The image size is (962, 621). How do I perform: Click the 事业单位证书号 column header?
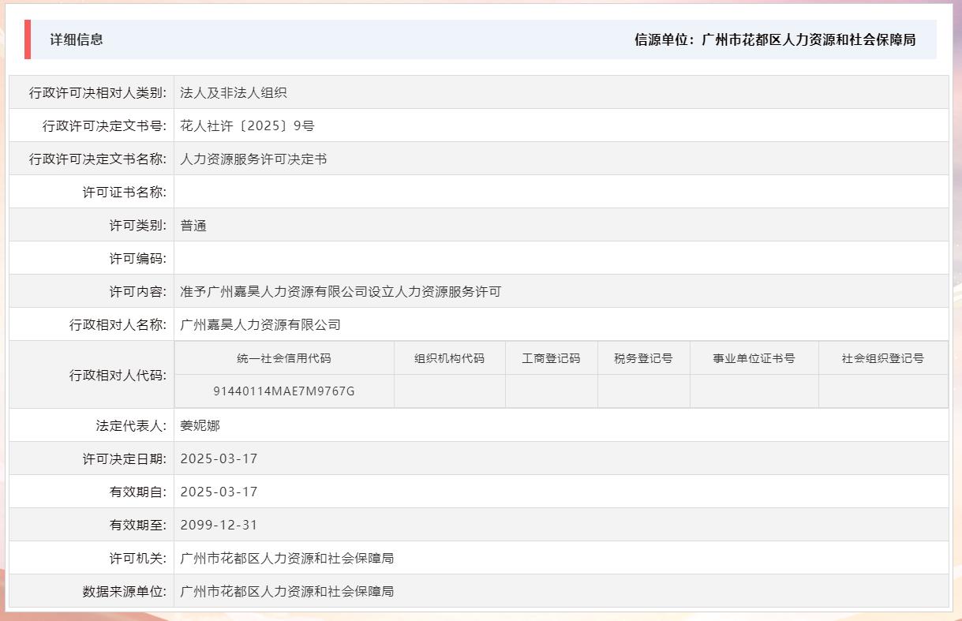[753, 357]
